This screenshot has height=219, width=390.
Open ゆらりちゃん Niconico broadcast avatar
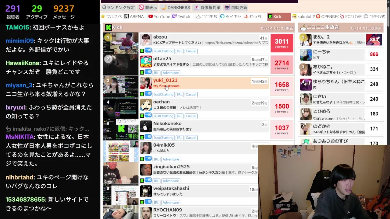[306, 84]
